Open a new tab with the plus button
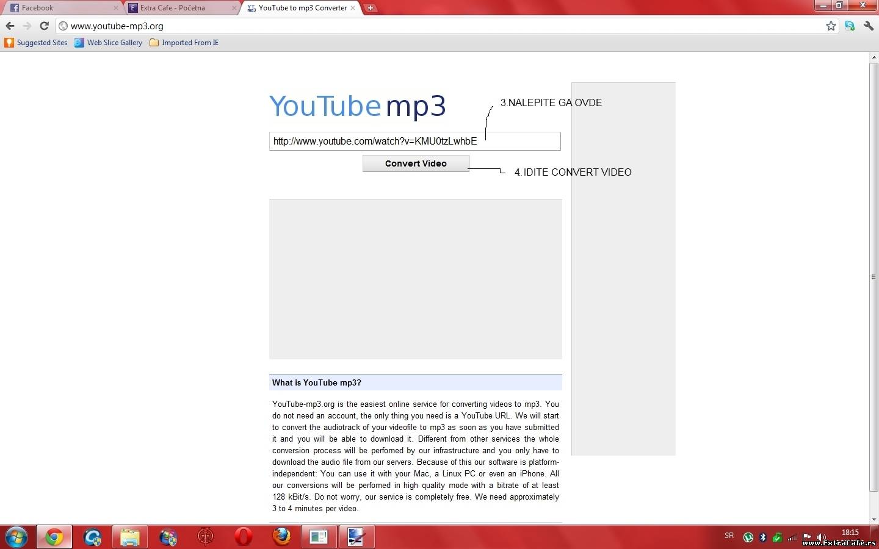Image resolution: width=879 pixels, height=549 pixels. 370,8
